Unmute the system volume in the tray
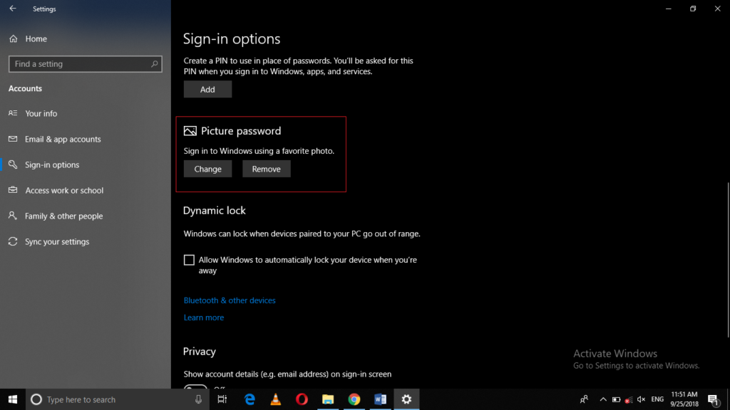This screenshot has height=410, width=730. [x=640, y=399]
